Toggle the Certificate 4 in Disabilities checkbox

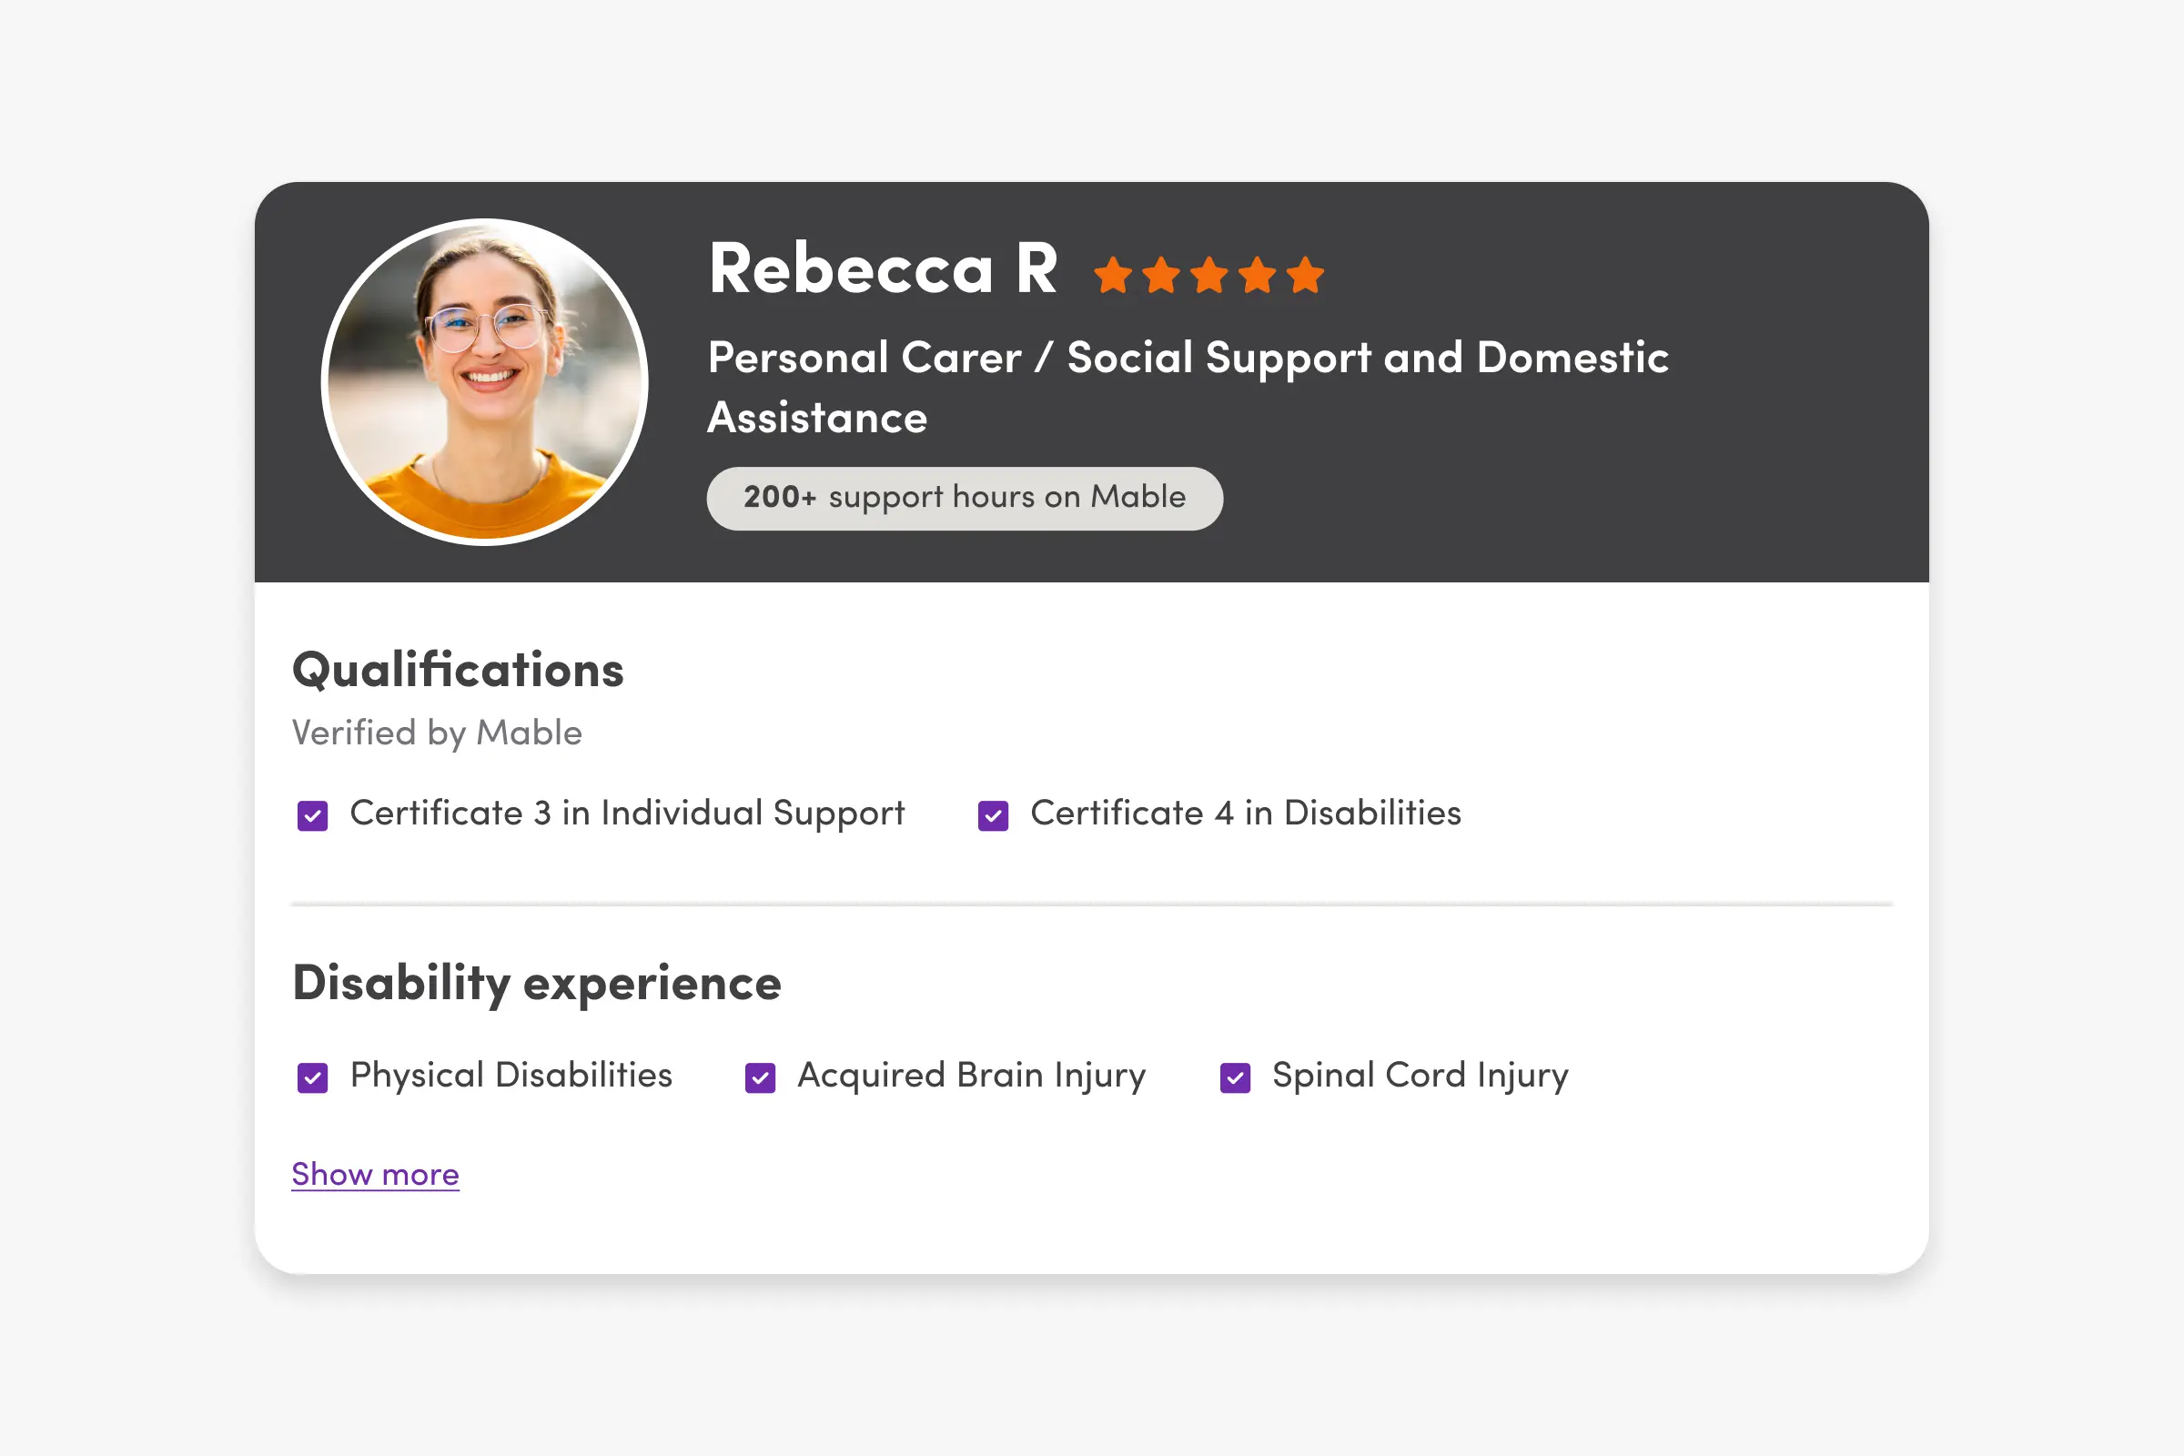(994, 816)
